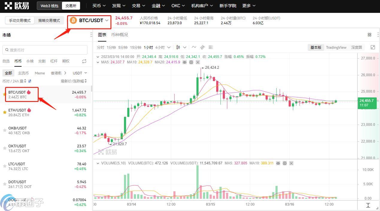Select TradingView chart mode
The height and width of the screenshot is (211, 380).
click(x=336, y=47)
